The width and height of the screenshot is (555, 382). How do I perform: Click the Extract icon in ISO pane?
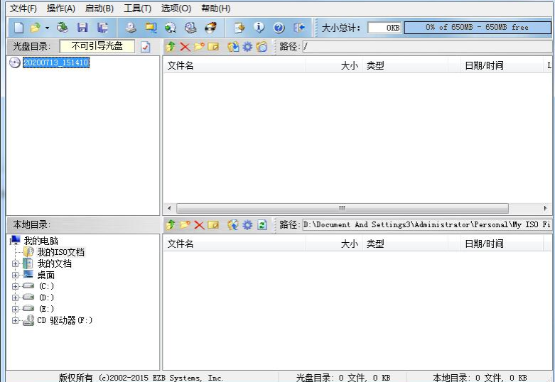click(x=233, y=47)
